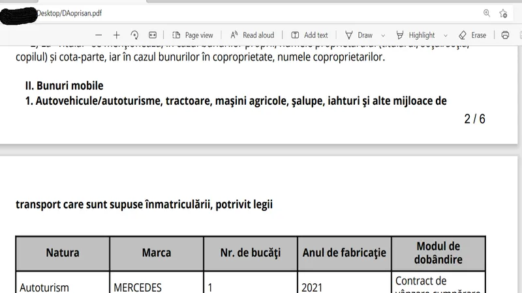This screenshot has height=293, width=522.
Task: Activate the Draw tool
Action: click(x=359, y=35)
